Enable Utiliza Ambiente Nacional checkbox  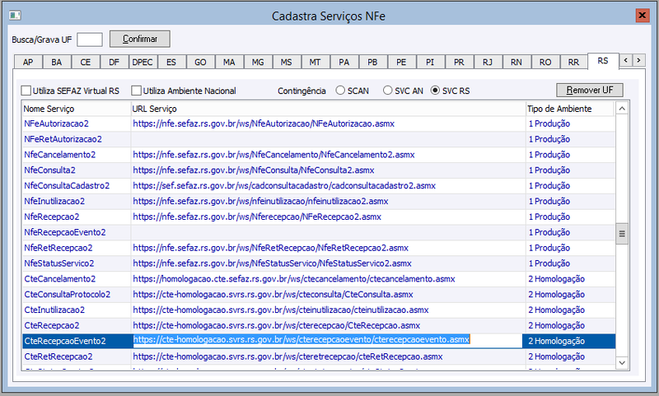(x=136, y=91)
